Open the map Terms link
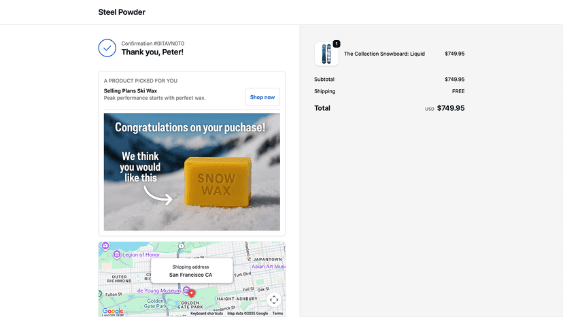This screenshot has width=563, height=317. [x=277, y=314]
